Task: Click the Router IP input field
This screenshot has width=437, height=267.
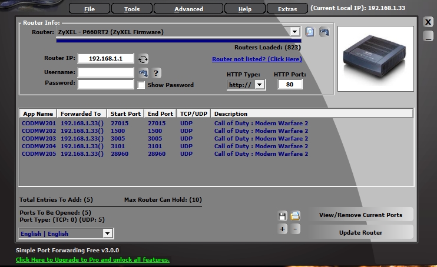Action: [105, 58]
